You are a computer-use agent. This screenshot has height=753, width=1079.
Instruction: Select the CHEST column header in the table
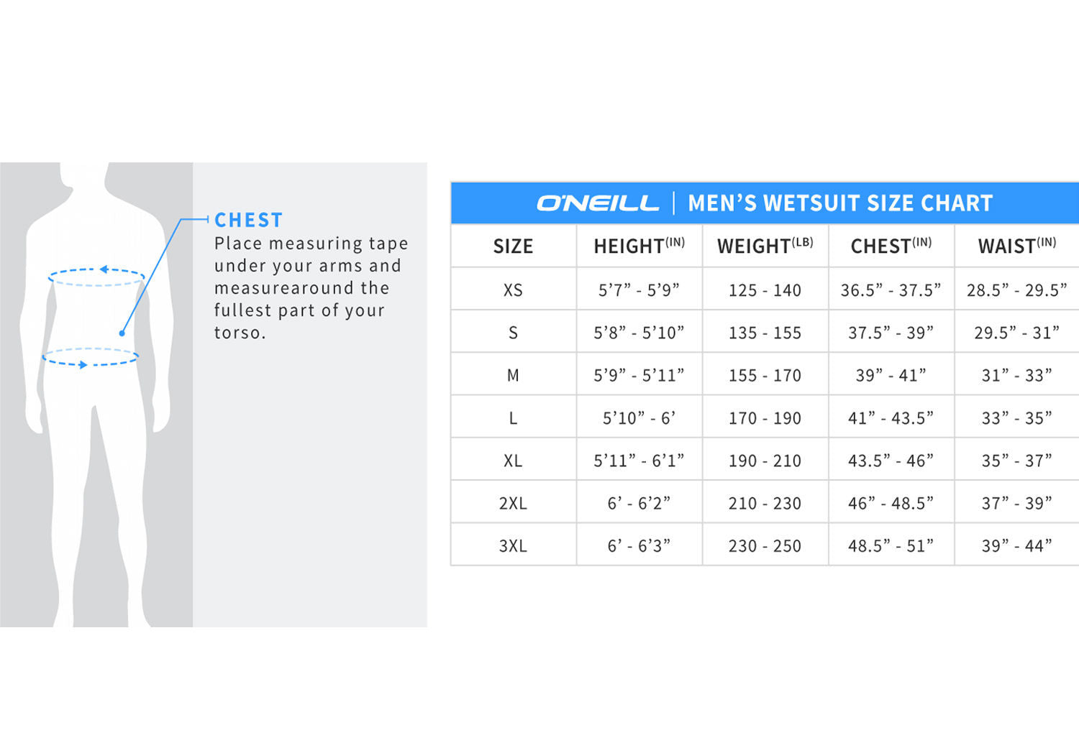[x=891, y=246]
